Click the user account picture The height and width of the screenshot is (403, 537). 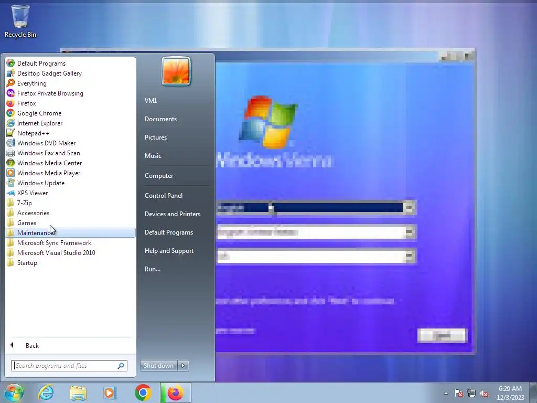176,71
